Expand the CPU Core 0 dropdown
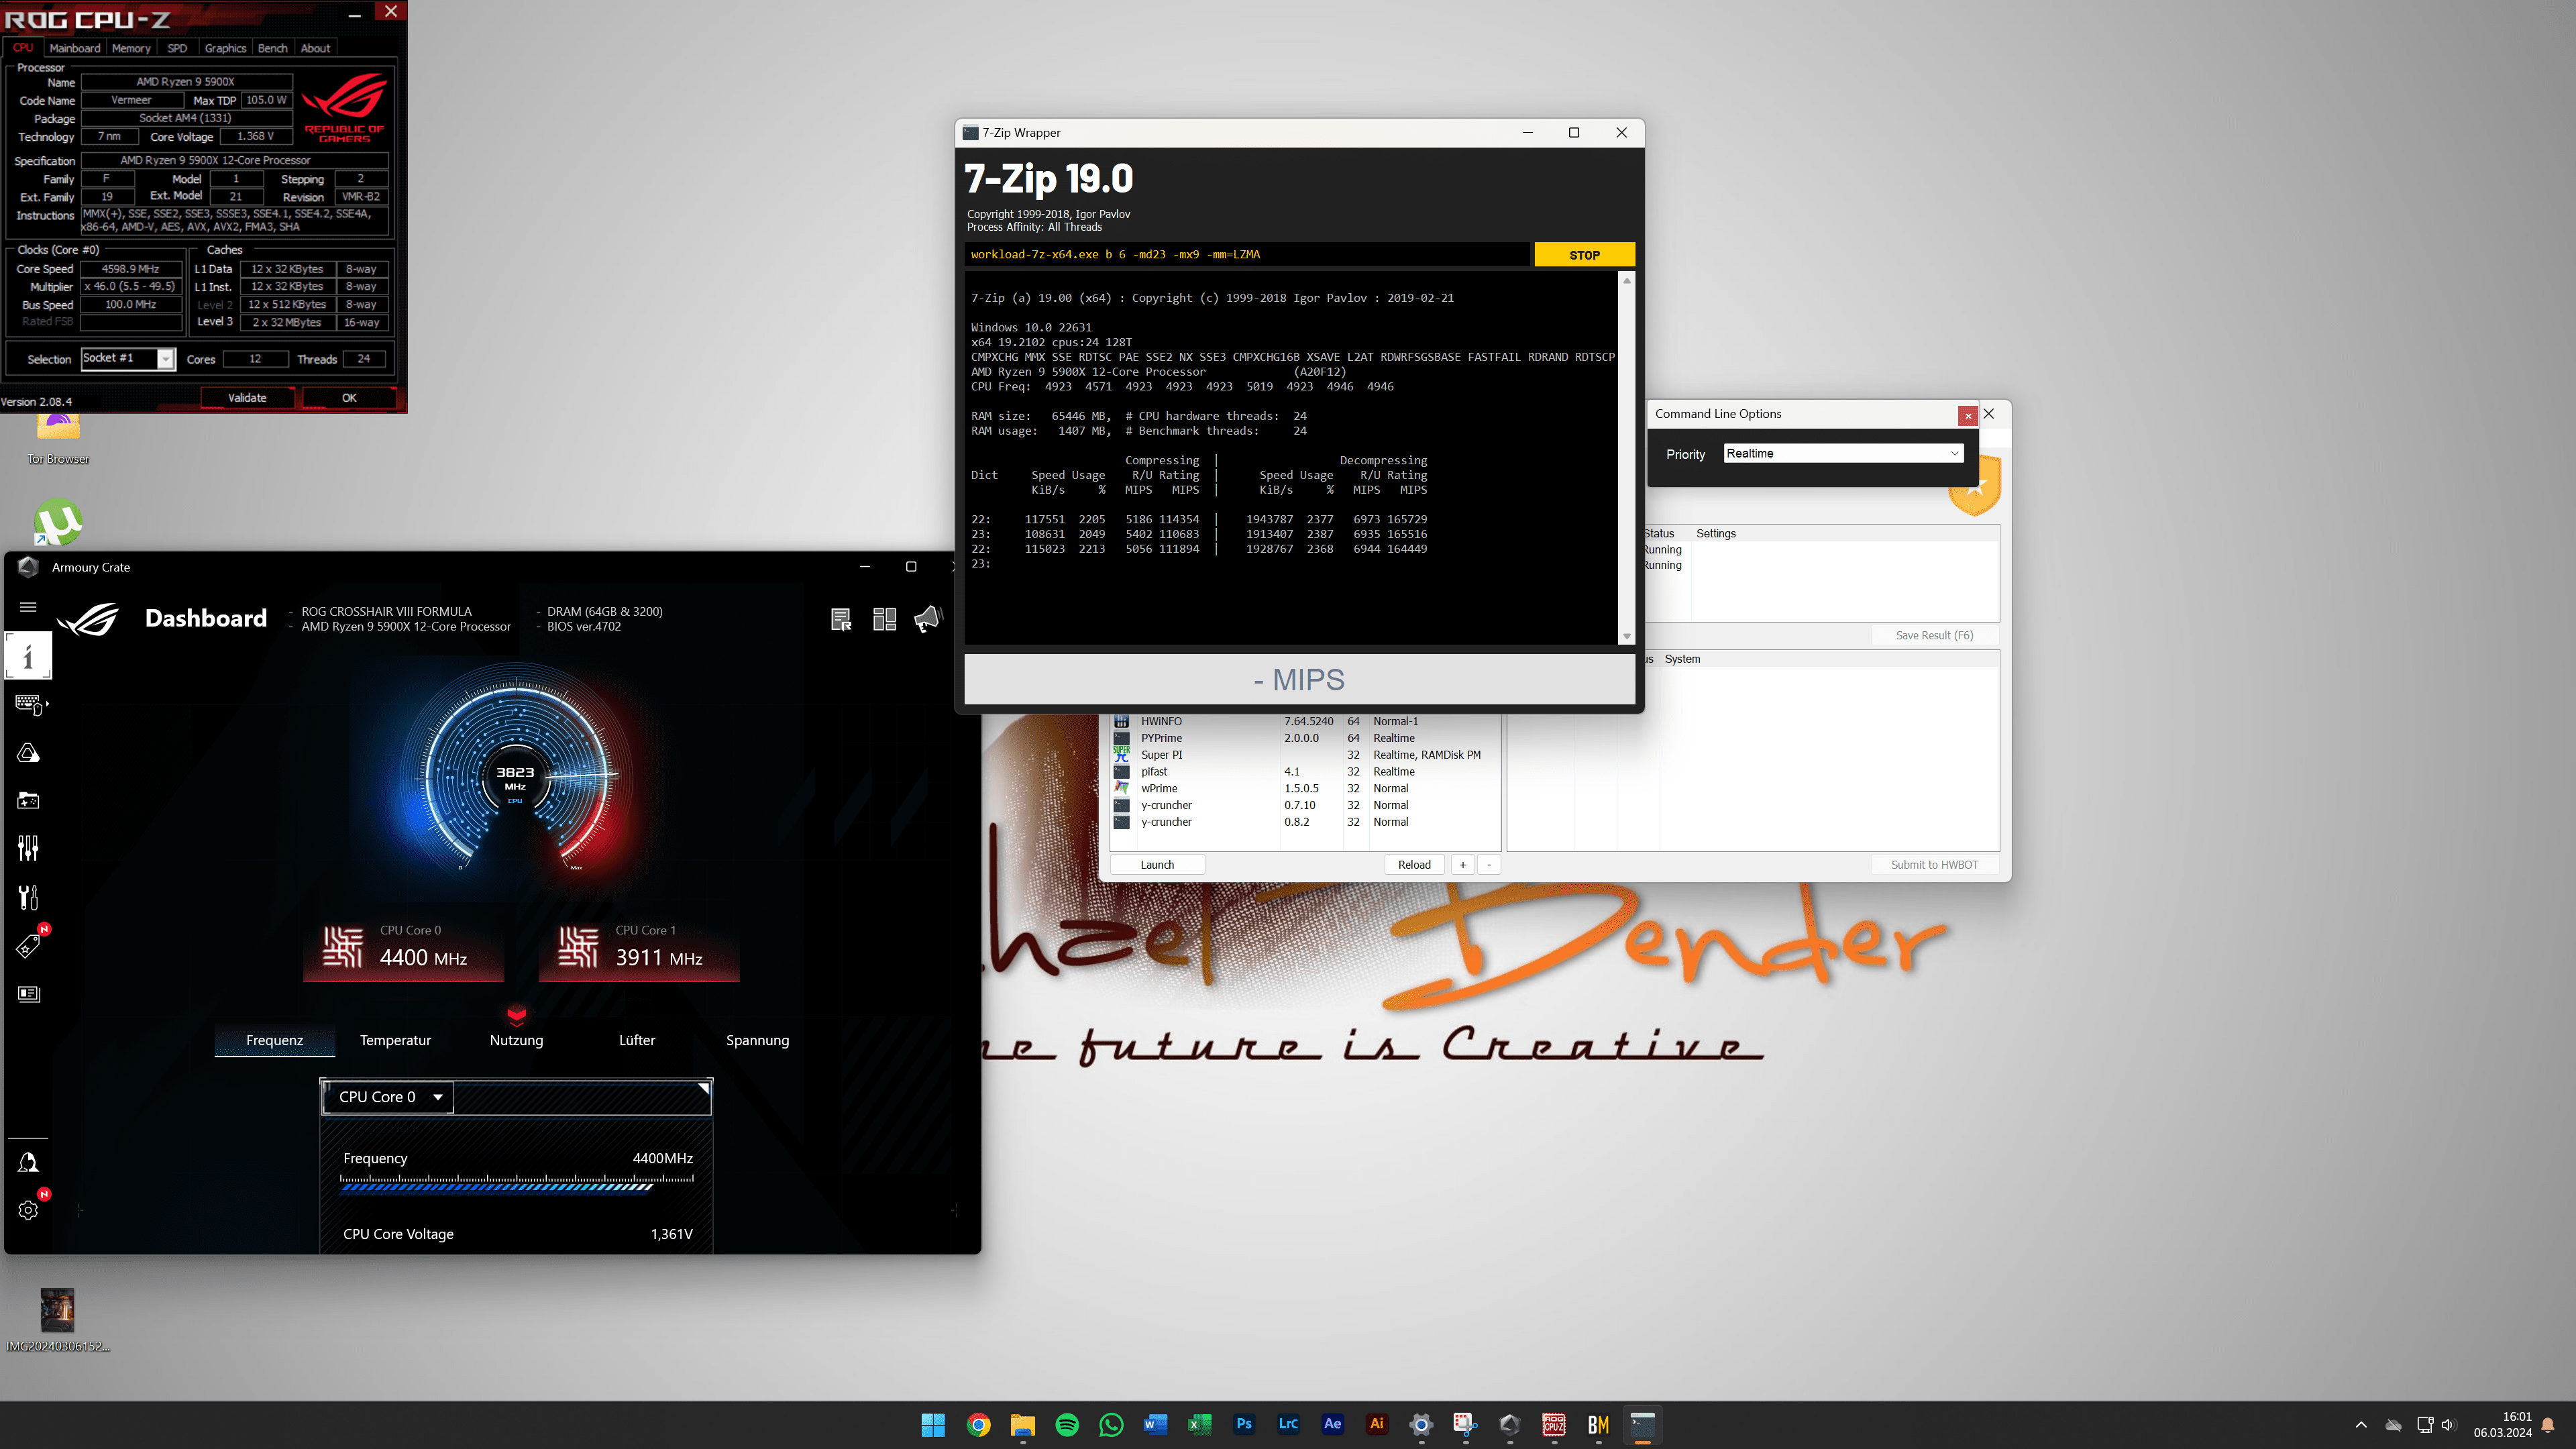2576x1449 pixels. pyautogui.click(x=388, y=1097)
